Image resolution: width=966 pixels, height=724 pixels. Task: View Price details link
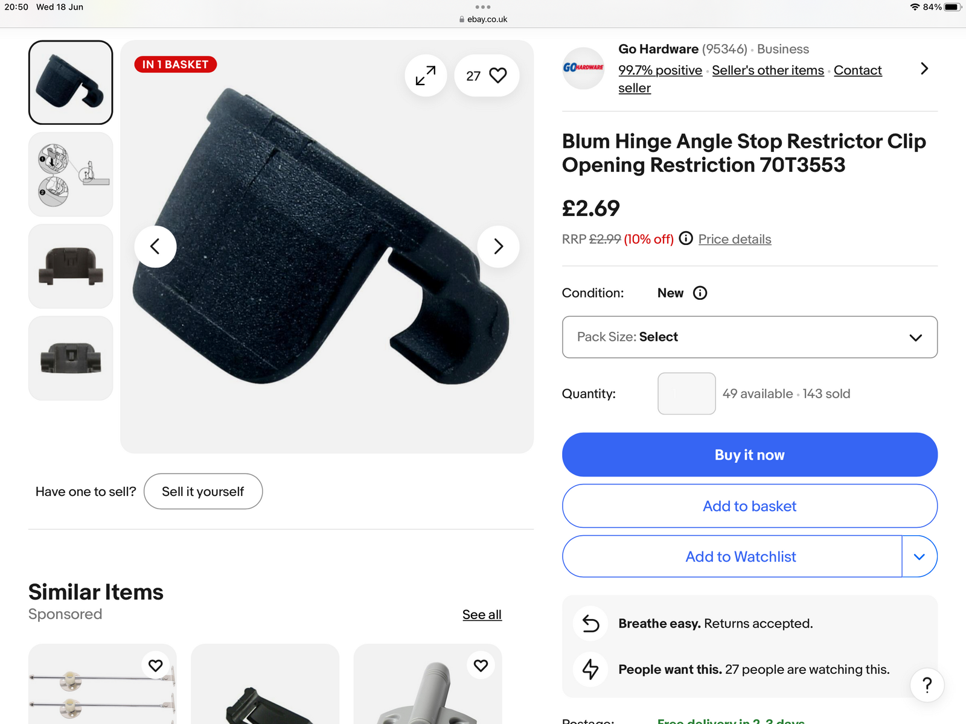click(735, 239)
